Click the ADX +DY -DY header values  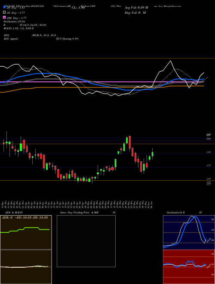25,217
